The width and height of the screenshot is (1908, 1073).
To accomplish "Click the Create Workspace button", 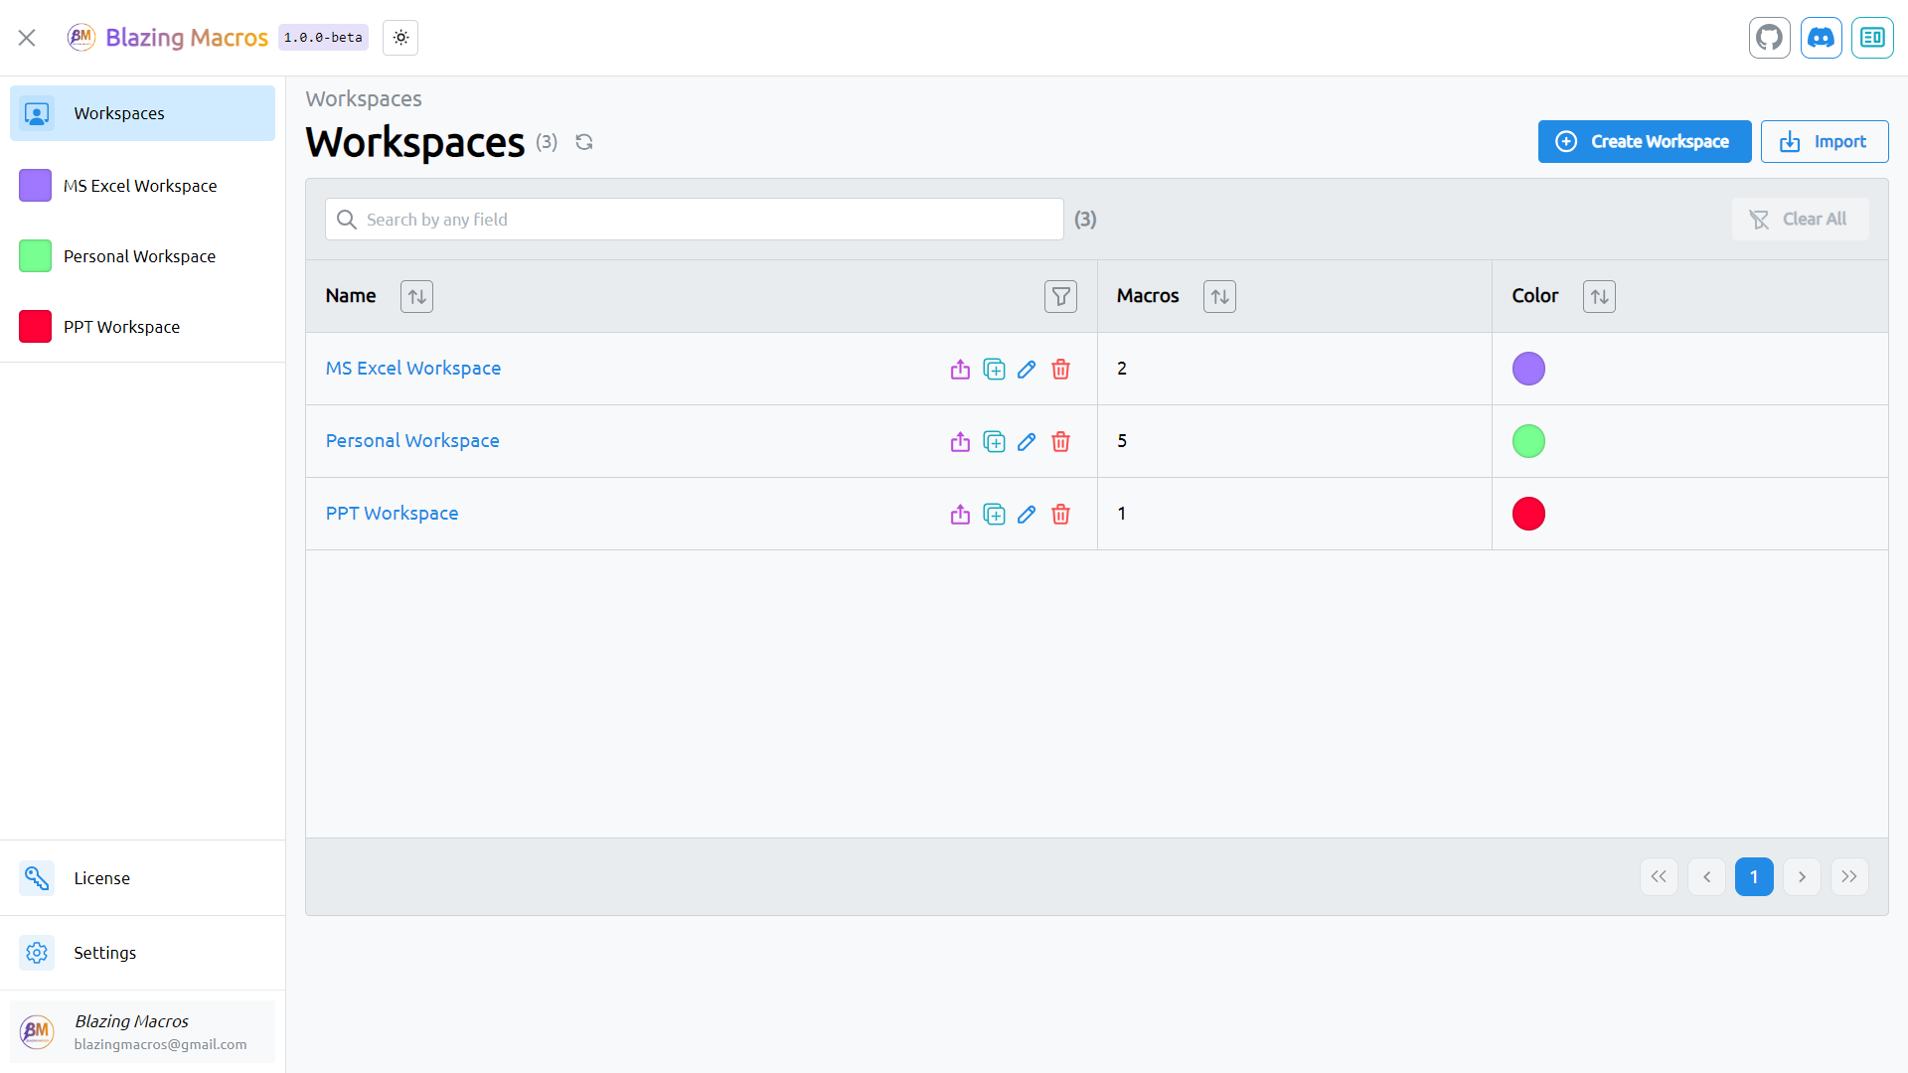I will coord(1644,142).
